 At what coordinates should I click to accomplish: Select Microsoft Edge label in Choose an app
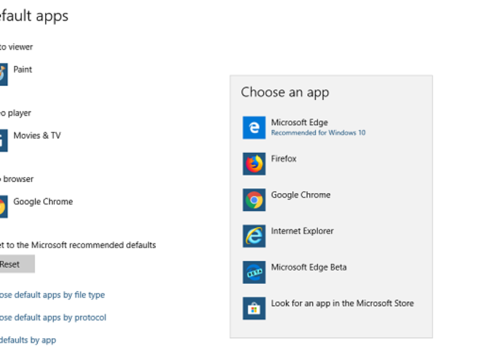coord(299,122)
